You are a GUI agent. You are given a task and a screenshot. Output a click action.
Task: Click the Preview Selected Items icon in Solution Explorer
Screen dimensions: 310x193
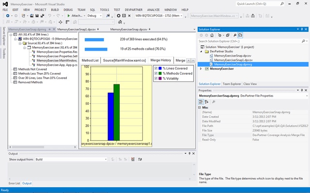[x=240, y=35]
